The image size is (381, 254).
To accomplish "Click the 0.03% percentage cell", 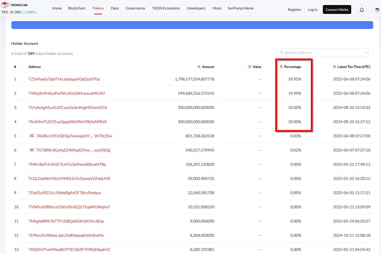I will pyautogui.click(x=296, y=136).
